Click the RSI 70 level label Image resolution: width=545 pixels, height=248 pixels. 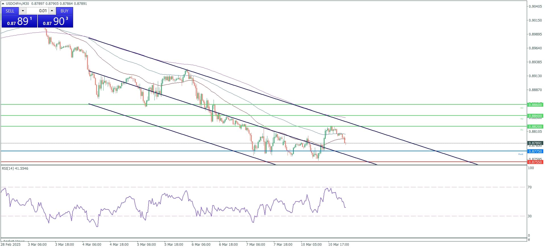(x=530, y=187)
